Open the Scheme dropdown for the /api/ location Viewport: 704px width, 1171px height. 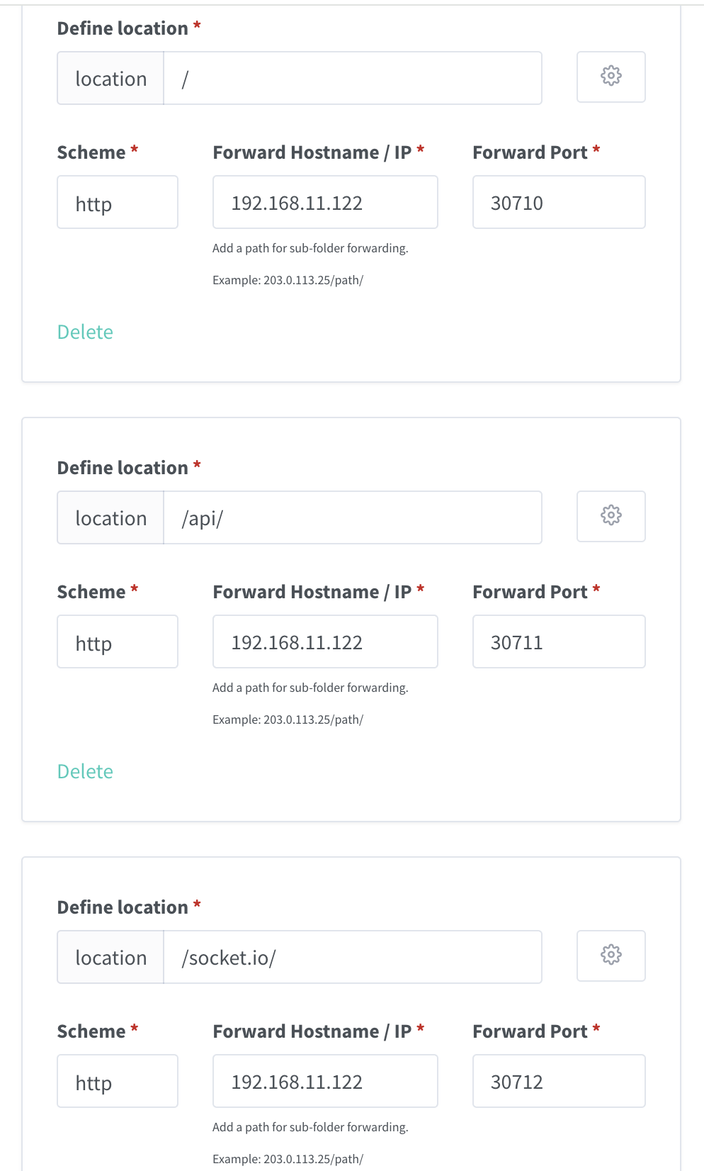[118, 641]
